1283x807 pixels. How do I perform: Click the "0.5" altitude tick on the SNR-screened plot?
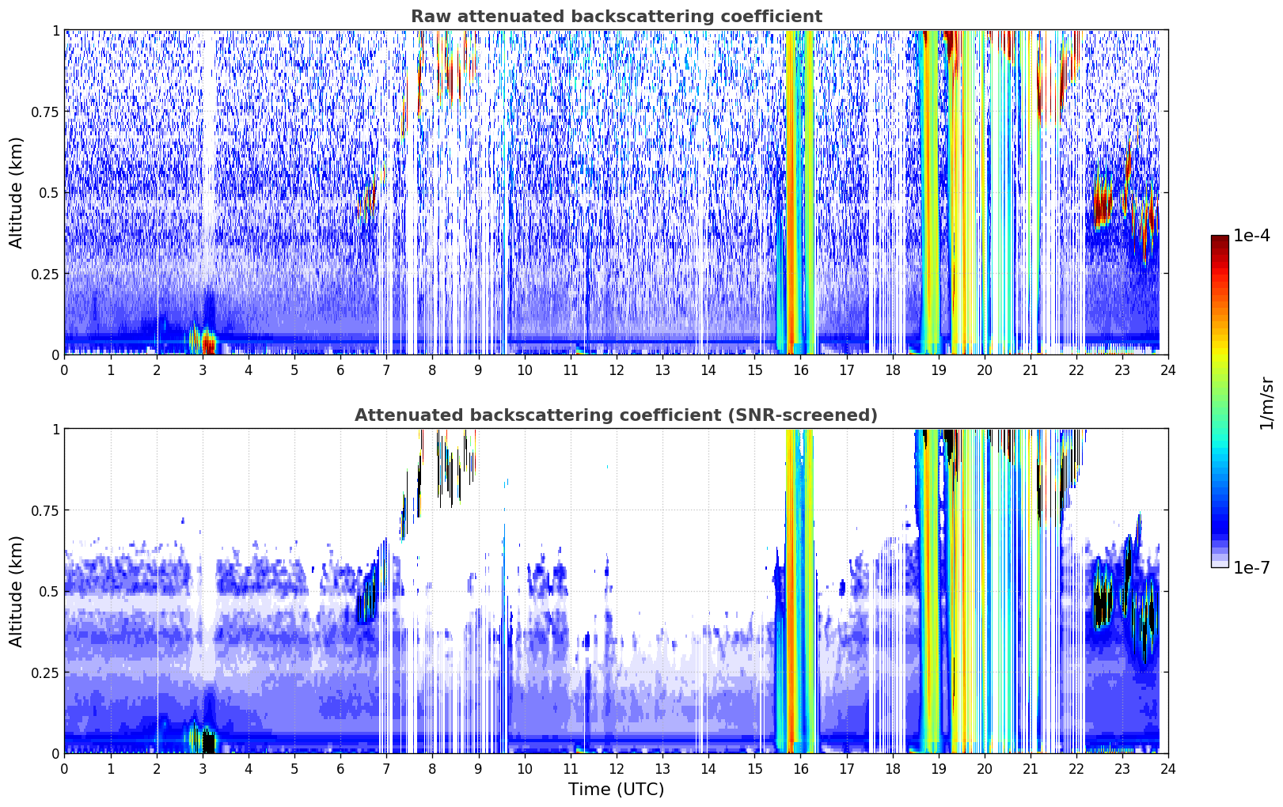pyautogui.click(x=49, y=591)
